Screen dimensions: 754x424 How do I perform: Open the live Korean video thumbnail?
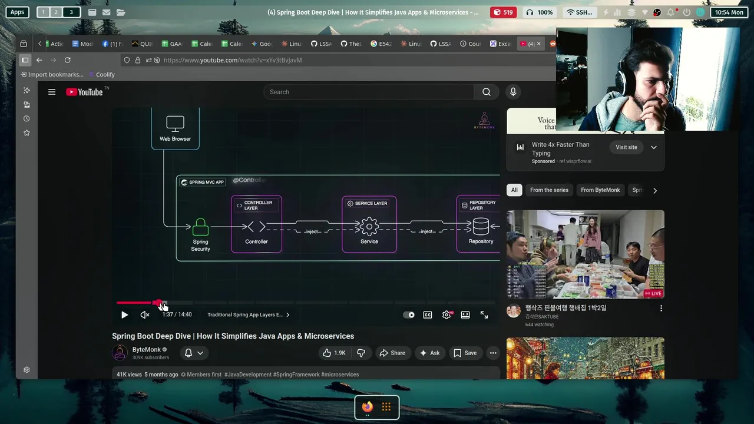click(x=586, y=254)
